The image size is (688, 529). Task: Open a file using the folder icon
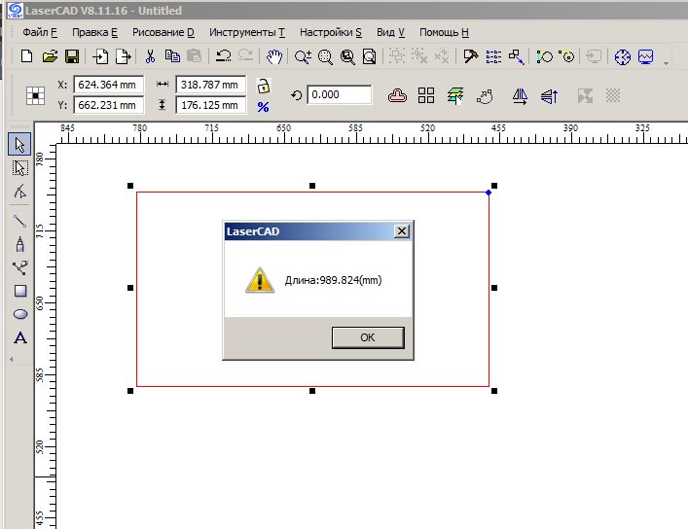pos(50,56)
